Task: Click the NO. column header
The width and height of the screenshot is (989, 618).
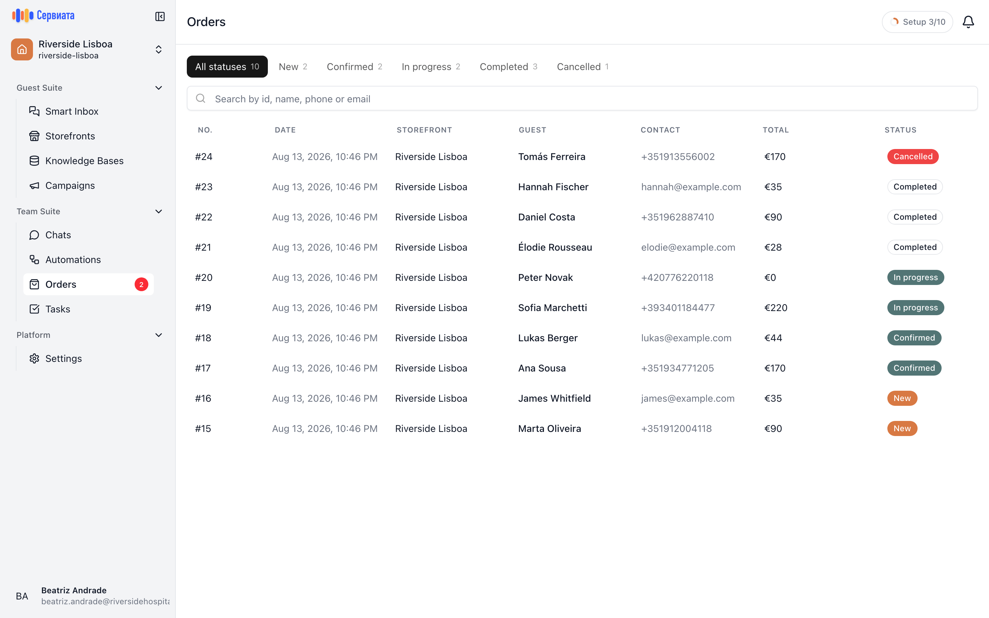Action: coord(205,130)
